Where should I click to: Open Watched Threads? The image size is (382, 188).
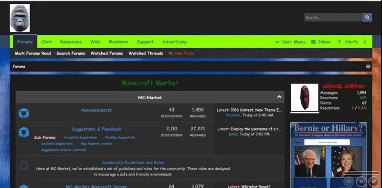point(146,53)
